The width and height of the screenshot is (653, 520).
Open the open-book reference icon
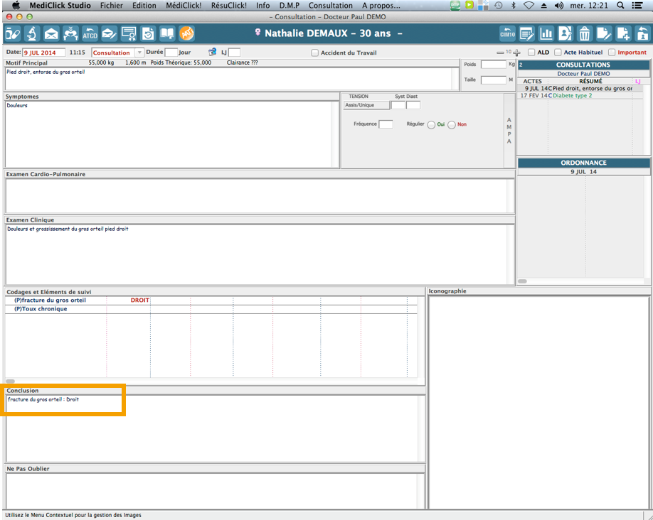(x=167, y=33)
